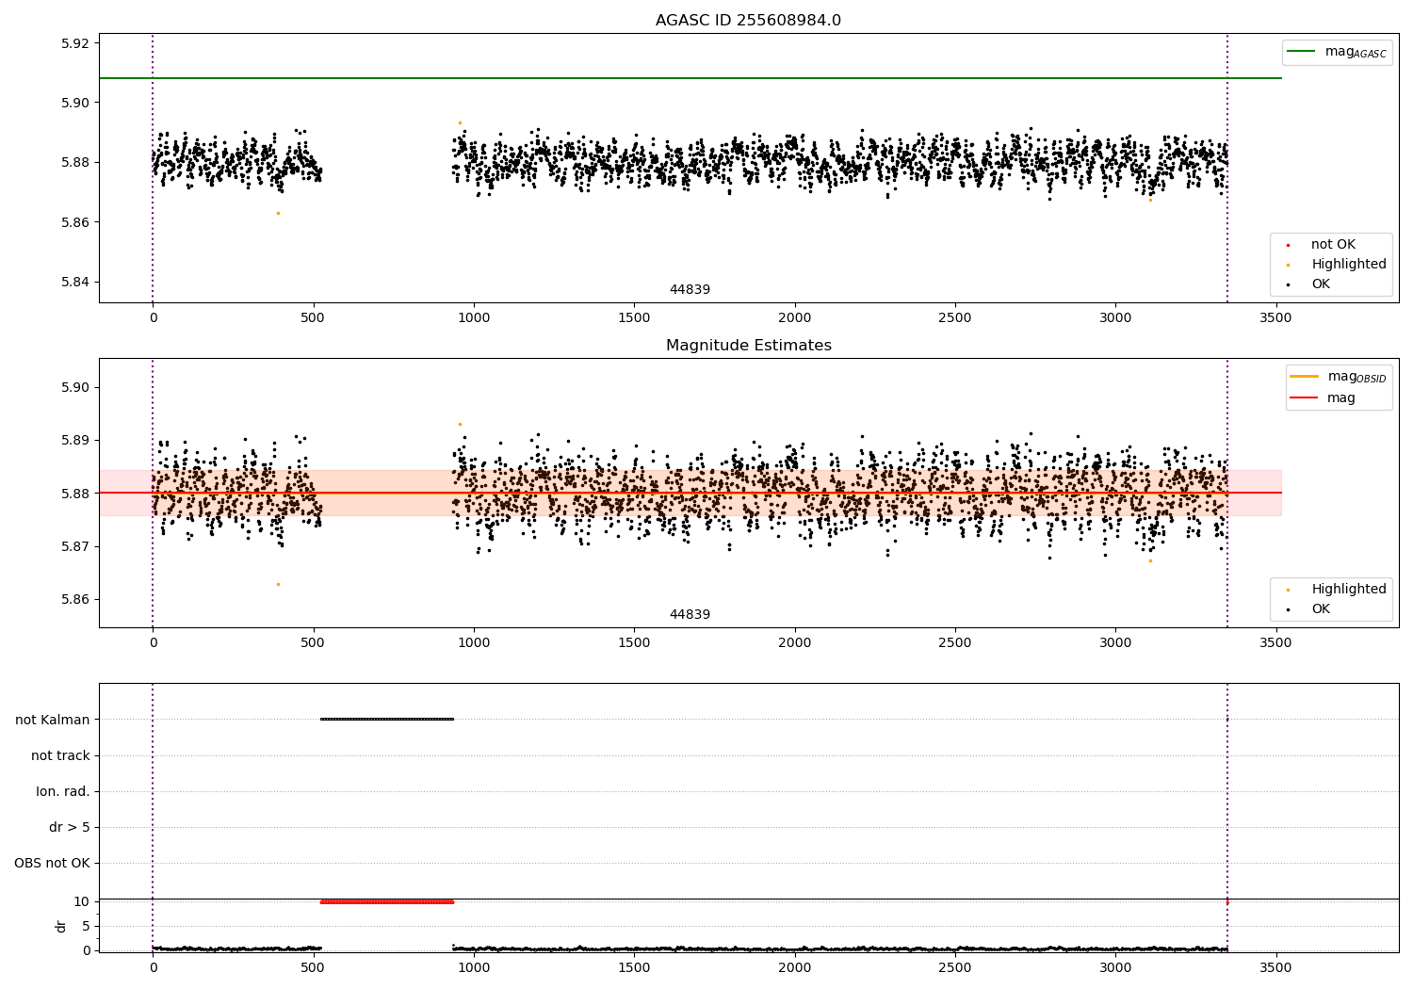Click the orange highlighted outlier below the top plot's first cluster
The width and height of the screenshot is (1413, 989).
(278, 213)
